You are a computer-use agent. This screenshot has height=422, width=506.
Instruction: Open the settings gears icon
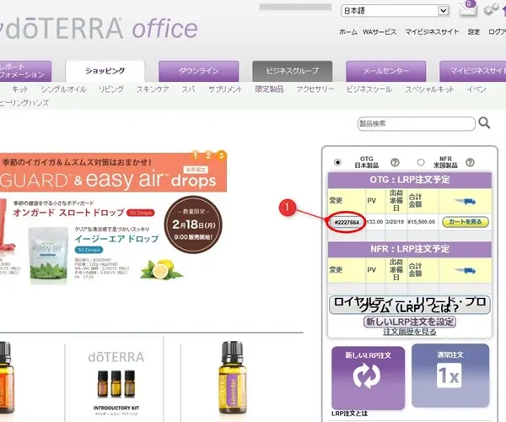[491, 9]
